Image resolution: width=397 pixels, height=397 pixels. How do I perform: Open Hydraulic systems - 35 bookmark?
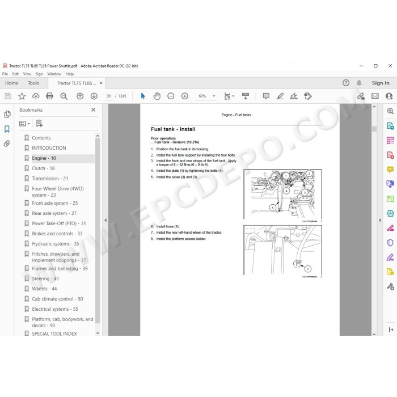[56, 244]
